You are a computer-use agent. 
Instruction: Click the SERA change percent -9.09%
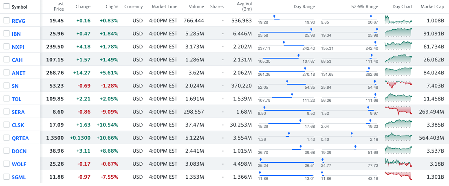coord(110,112)
